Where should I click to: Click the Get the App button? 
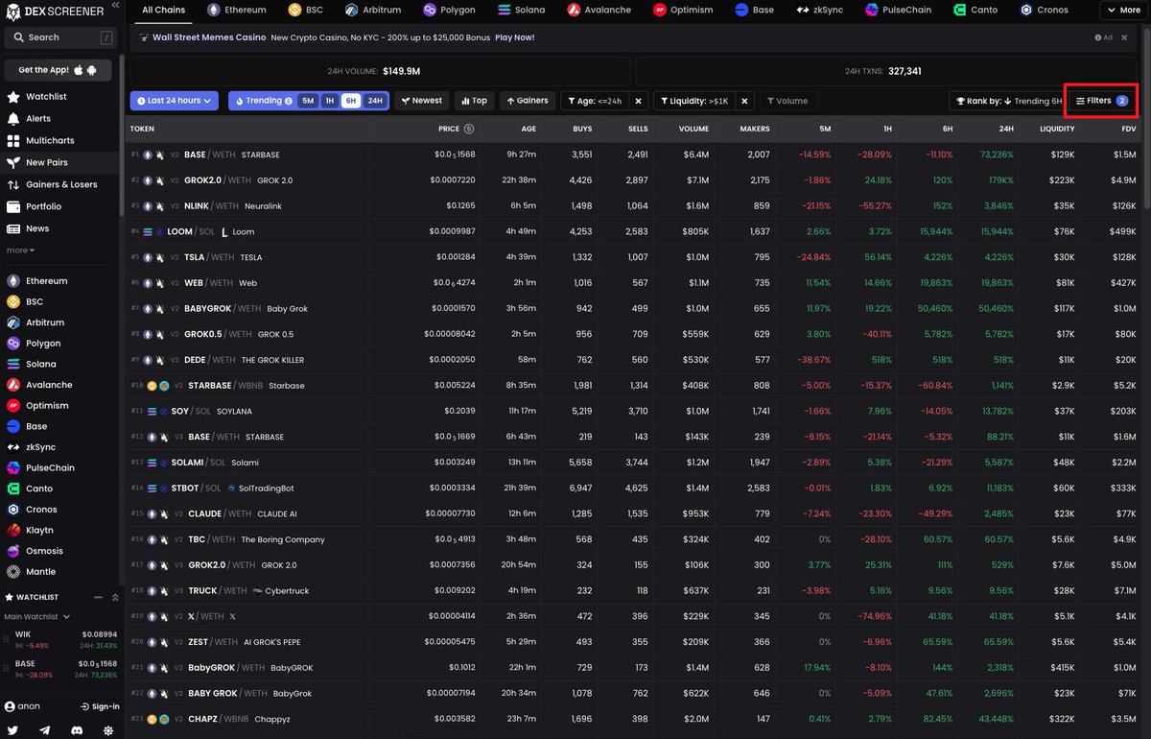pyautogui.click(x=58, y=70)
